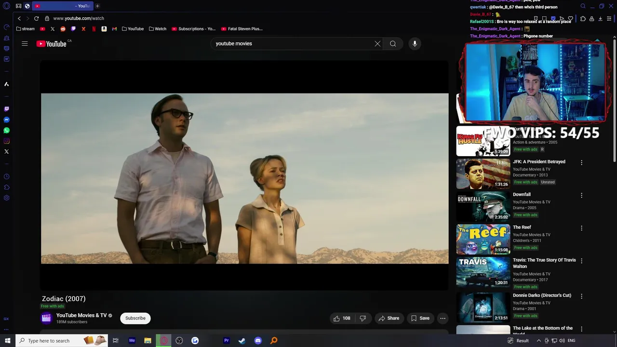Image resolution: width=617 pixels, height=347 pixels.
Task: Open Donnie Darko (Director's Cut) title
Action: pyautogui.click(x=542, y=295)
